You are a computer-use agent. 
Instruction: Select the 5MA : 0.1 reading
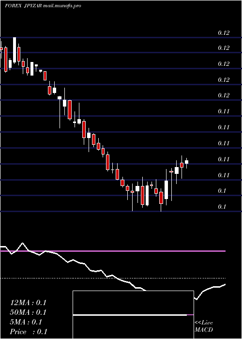[26, 322]
